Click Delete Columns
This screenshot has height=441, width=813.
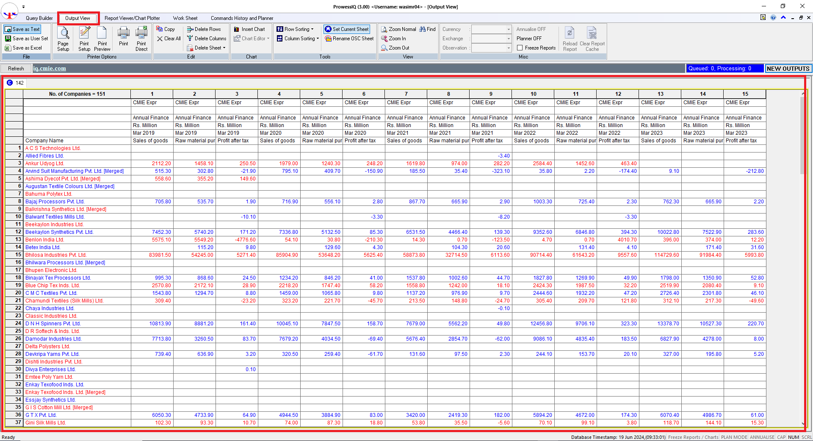coord(207,39)
